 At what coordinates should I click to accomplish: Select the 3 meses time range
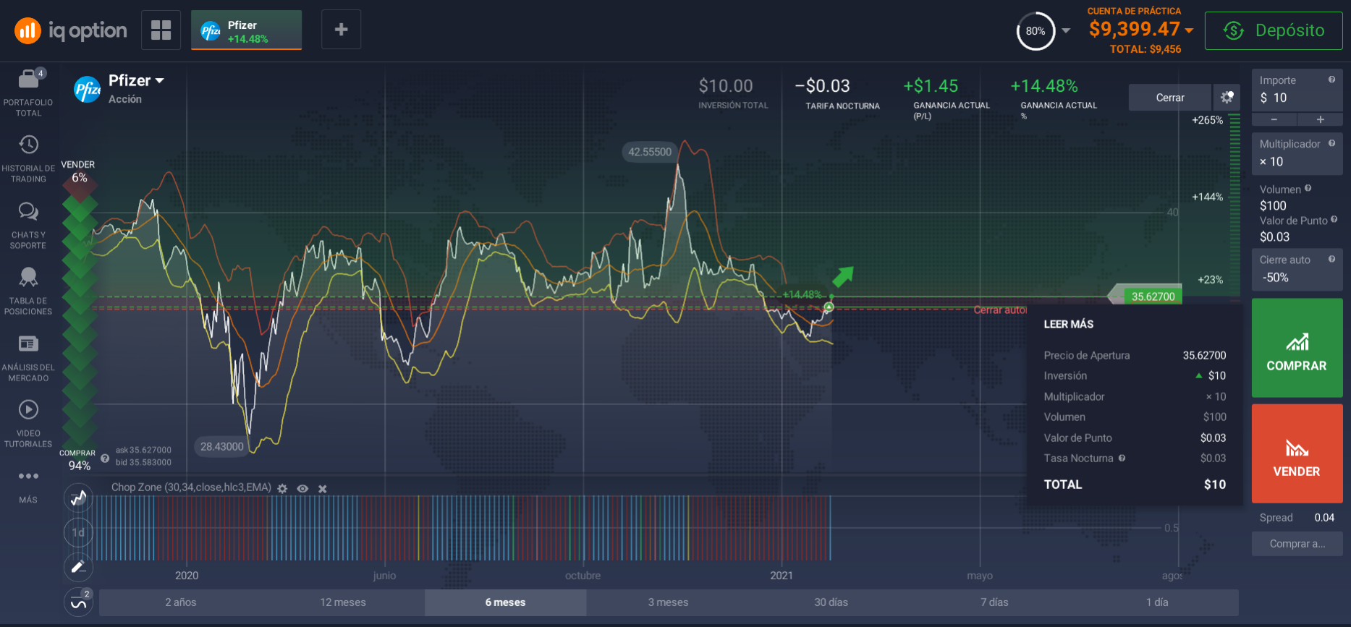(x=668, y=602)
